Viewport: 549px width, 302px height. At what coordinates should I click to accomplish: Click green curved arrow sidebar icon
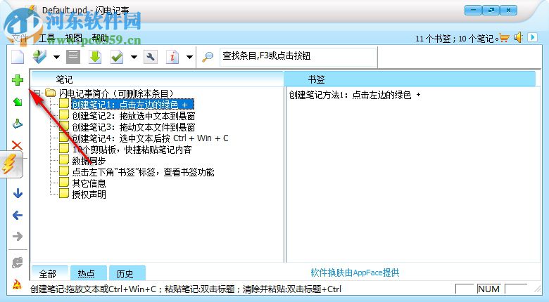coord(18,102)
